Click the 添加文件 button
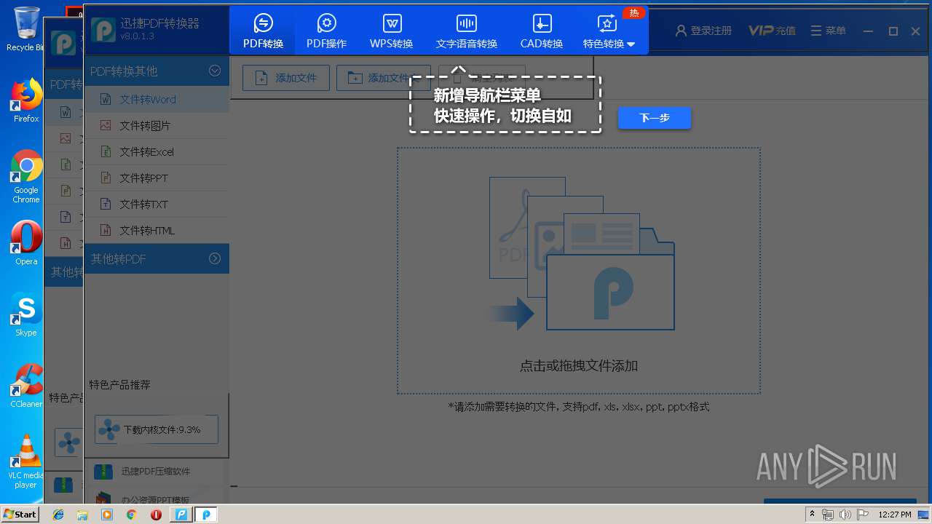 pyautogui.click(x=285, y=78)
